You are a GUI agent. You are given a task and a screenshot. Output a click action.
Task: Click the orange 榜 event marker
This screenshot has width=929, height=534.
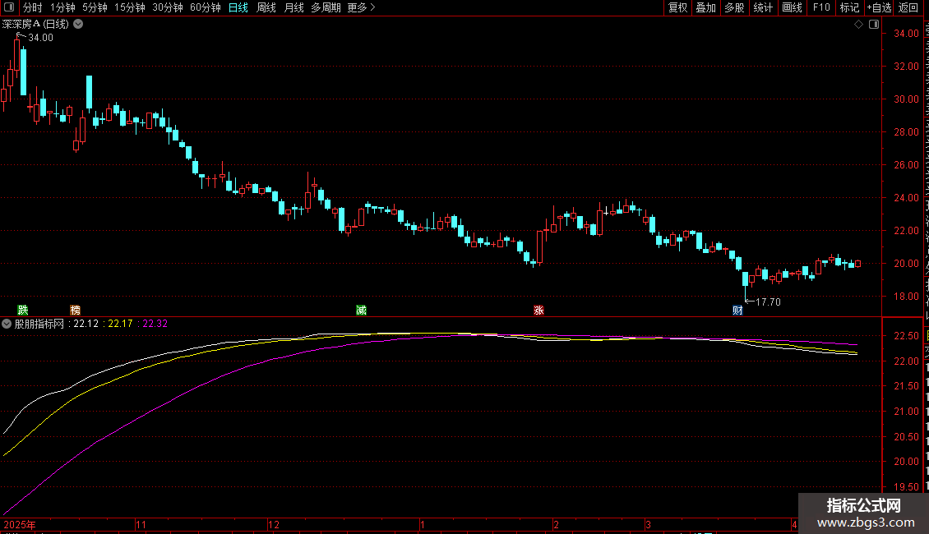tap(76, 311)
